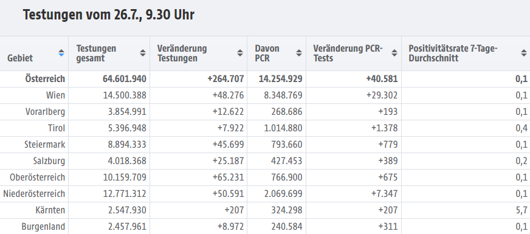Click the heading Testungen vom 26.7., 9.30 Uhr
The width and height of the screenshot is (530, 234).
(x=109, y=15)
